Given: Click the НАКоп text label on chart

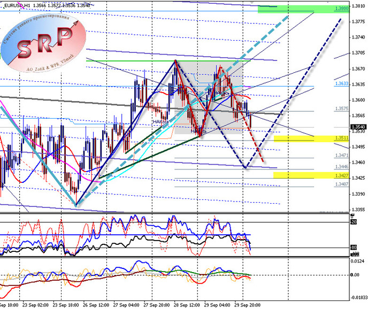Looking at the screenshot, I should point(160,122).
